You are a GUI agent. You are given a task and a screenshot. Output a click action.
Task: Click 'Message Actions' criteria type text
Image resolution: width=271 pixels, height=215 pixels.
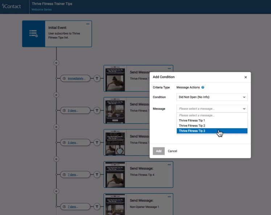coord(188,87)
